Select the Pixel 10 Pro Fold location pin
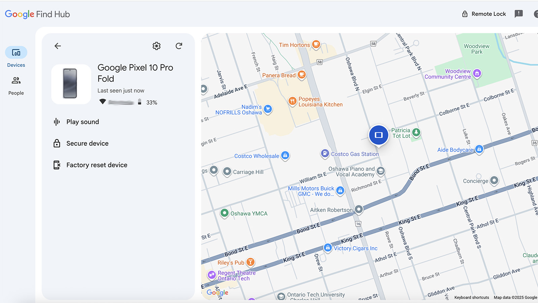This screenshot has width=538, height=303. coord(379,135)
